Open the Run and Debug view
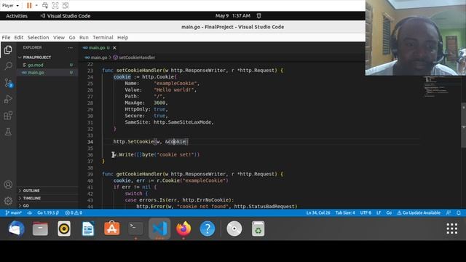The image size is (466, 262). (8, 99)
